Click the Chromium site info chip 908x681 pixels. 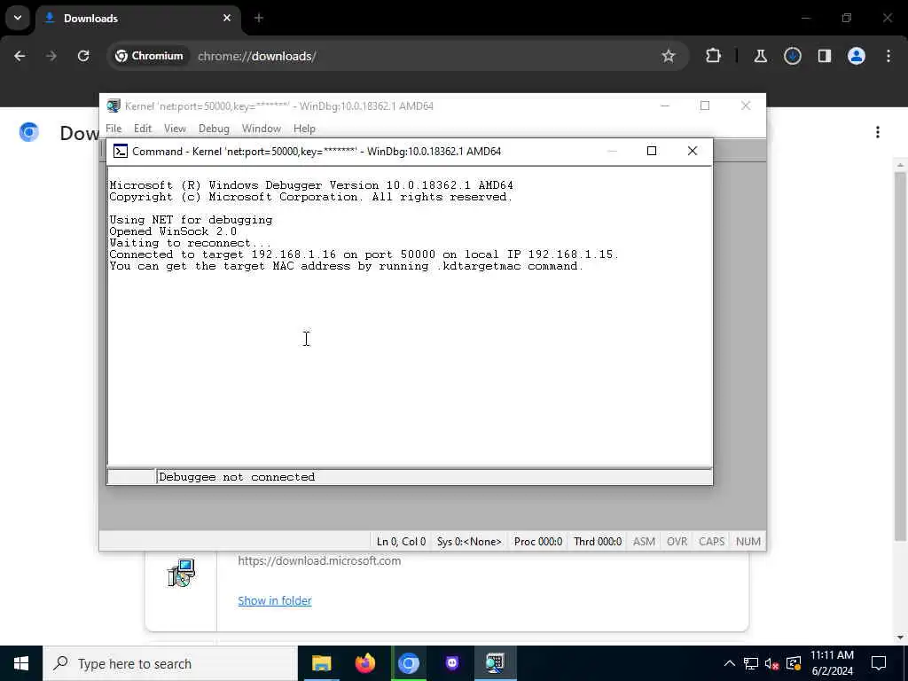(149, 56)
